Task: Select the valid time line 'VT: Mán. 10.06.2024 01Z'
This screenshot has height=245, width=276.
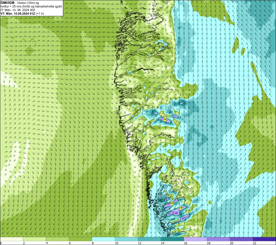Action: tap(18, 14)
